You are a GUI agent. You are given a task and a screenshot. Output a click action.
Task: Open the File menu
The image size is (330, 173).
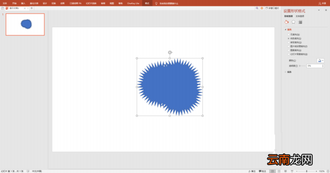click(x=5, y=3)
